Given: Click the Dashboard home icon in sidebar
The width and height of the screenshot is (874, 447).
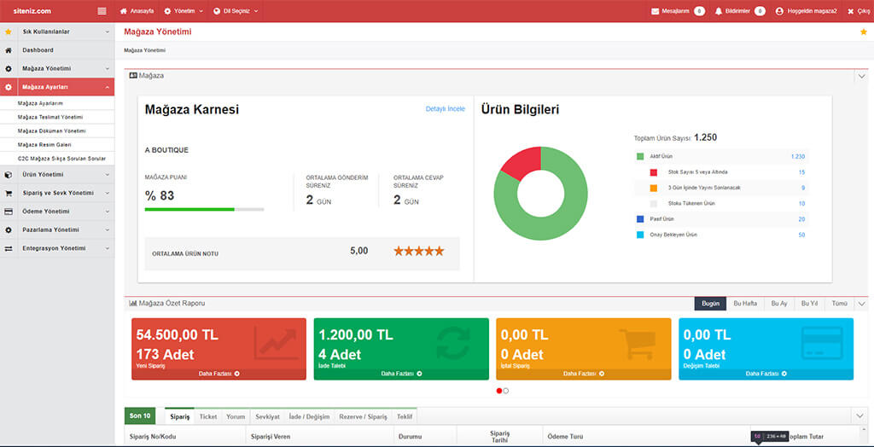Looking at the screenshot, I should 8,50.
